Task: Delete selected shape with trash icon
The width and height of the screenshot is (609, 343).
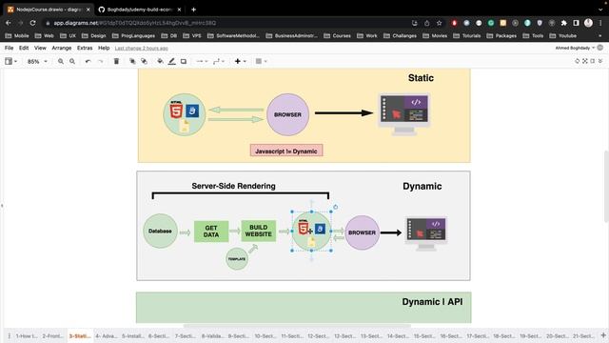Action: pos(116,61)
